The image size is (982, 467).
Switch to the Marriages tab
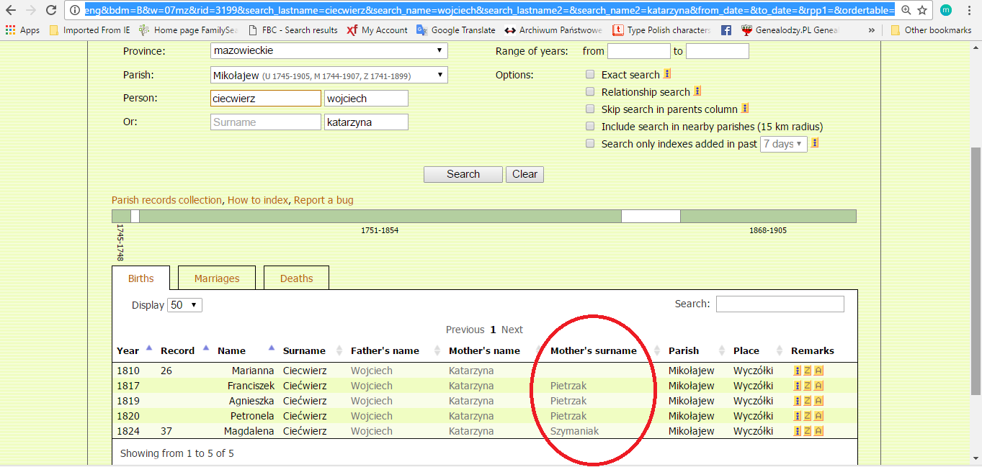(217, 278)
